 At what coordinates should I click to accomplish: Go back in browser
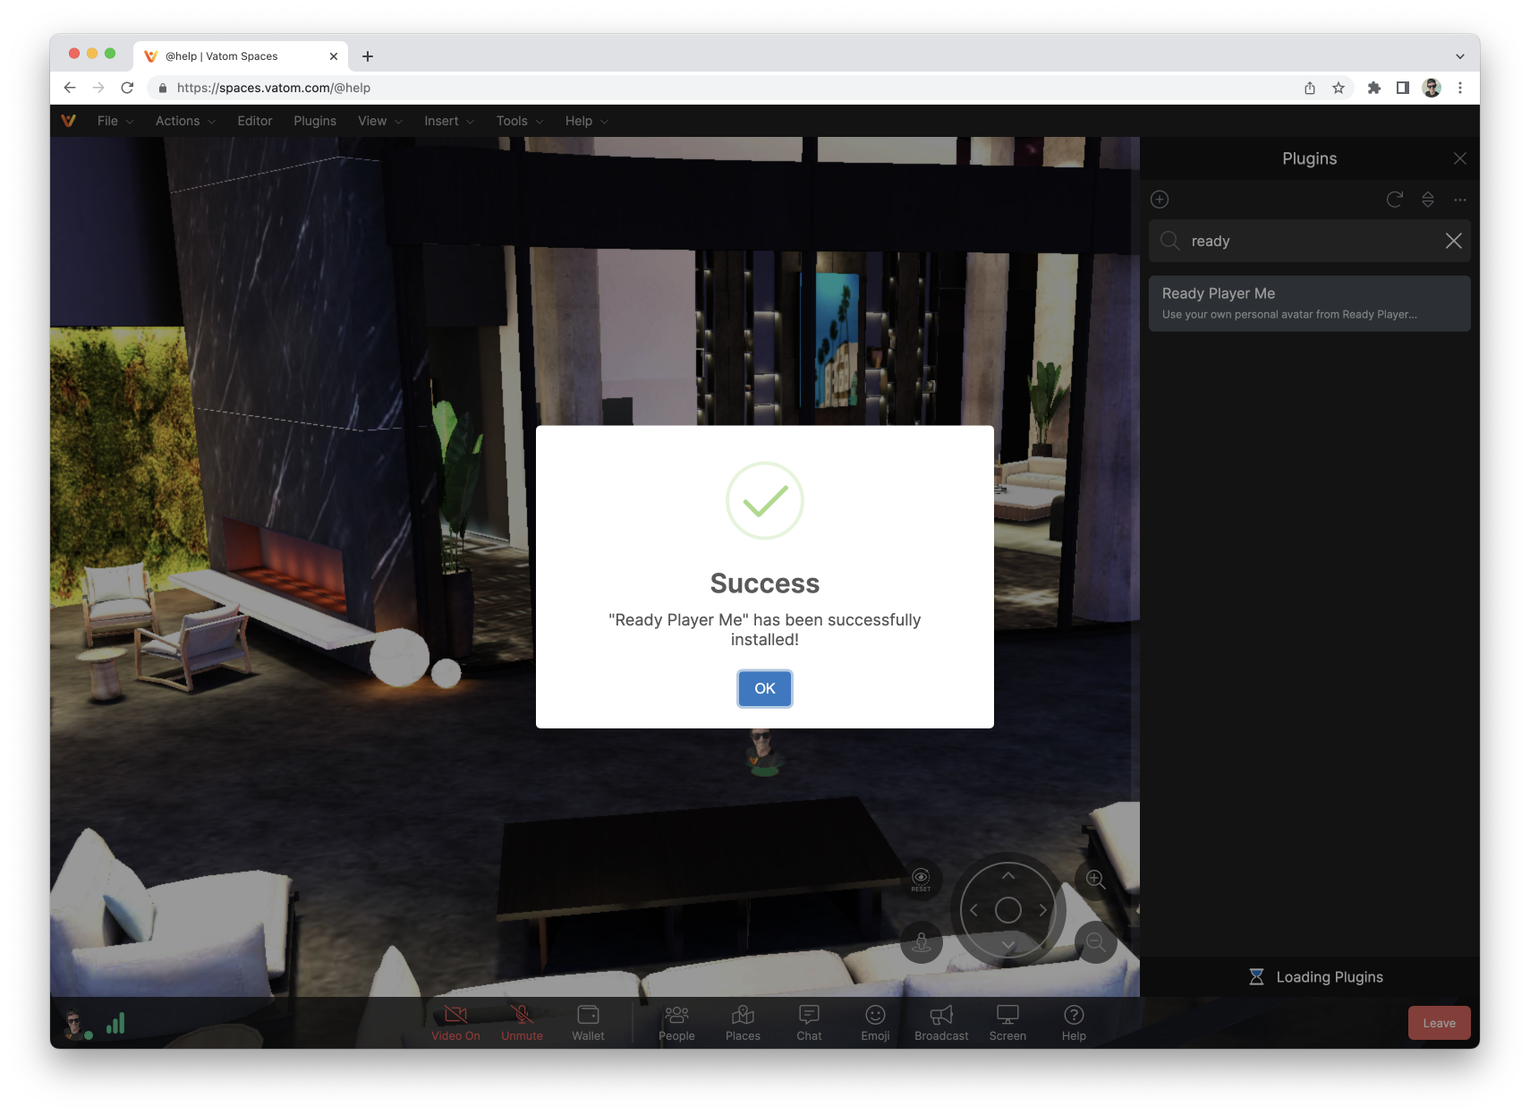[x=70, y=88]
